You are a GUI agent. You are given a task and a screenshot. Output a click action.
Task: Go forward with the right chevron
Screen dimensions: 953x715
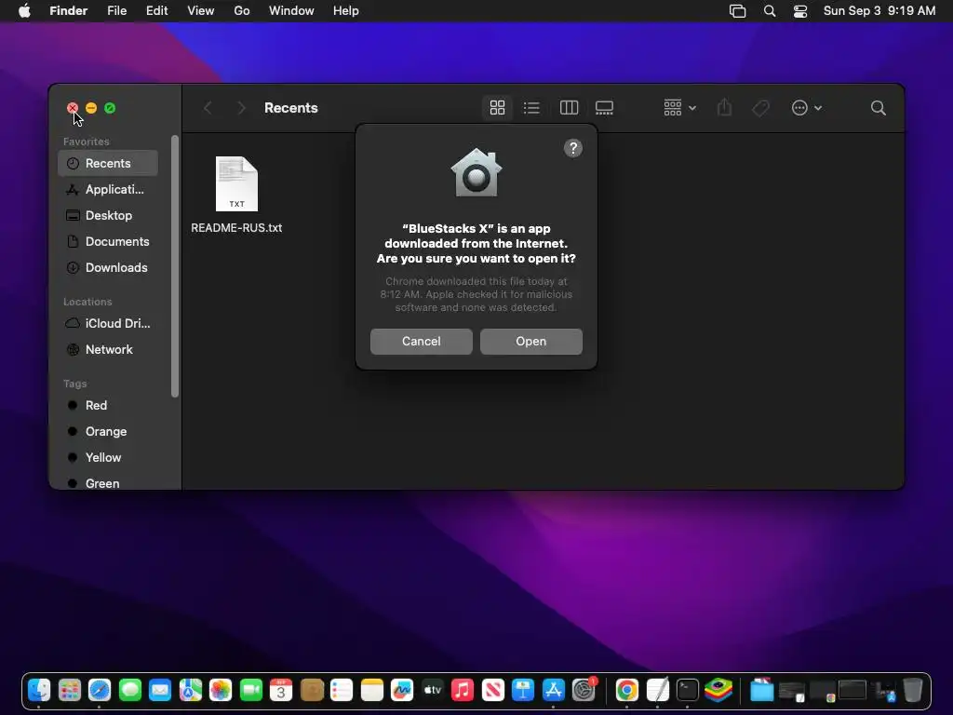[x=241, y=108]
